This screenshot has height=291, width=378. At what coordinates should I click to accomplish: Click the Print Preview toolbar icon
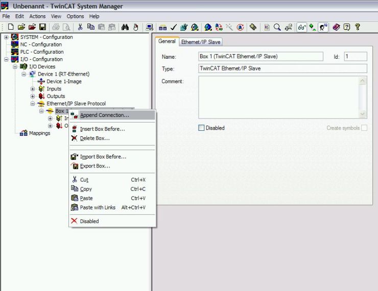pyautogui.click(x=66, y=27)
